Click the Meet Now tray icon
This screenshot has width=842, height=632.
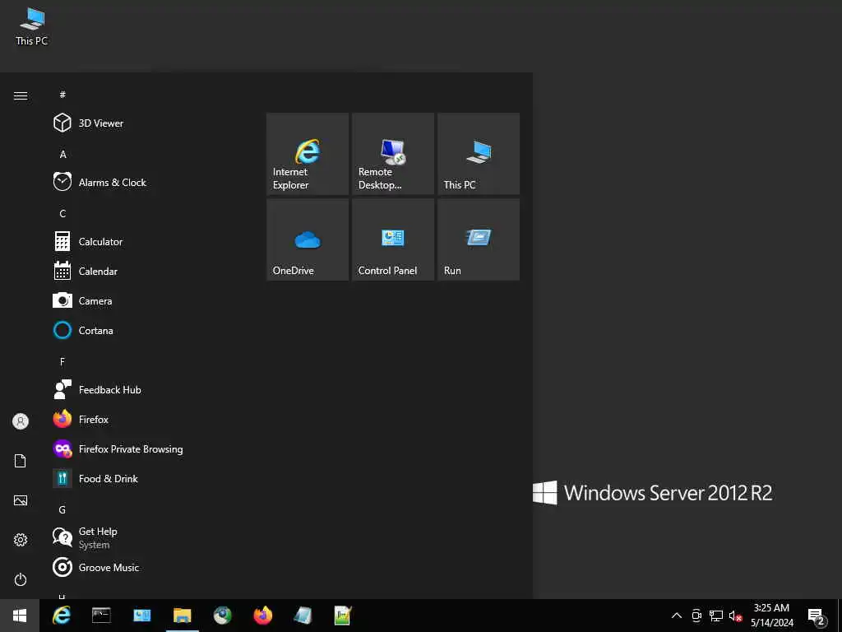tap(696, 616)
